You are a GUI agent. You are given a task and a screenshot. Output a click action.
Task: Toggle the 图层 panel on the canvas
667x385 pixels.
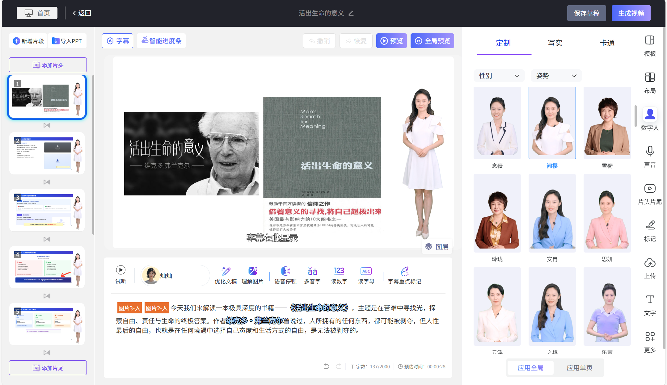[437, 246]
